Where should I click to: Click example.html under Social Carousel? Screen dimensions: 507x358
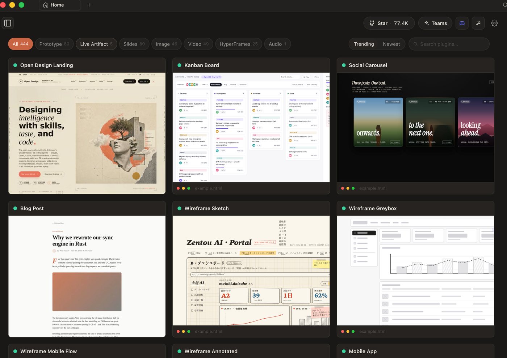[x=373, y=188]
